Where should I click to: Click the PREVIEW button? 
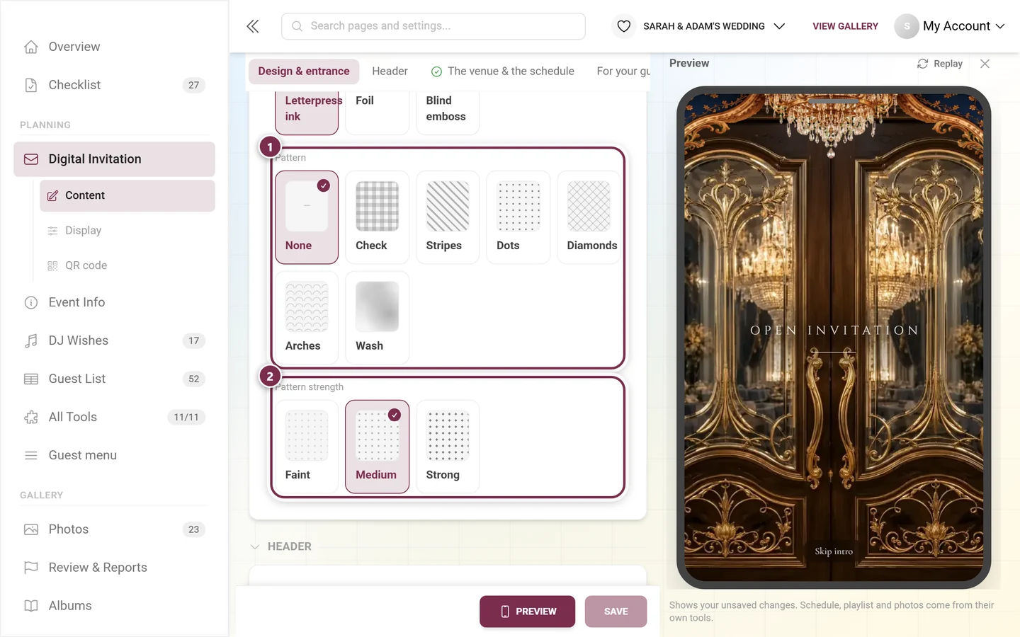[x=527, y=612]
